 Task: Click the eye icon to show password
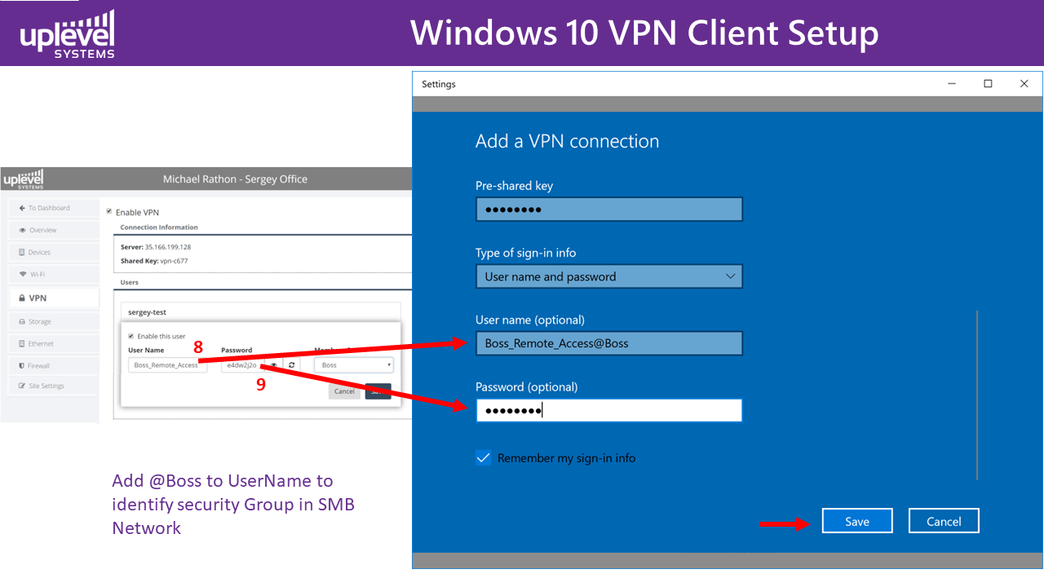[x=273, y=365]
